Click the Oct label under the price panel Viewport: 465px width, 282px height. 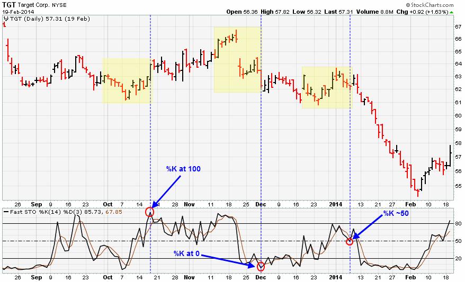click(x=108, y=204)
